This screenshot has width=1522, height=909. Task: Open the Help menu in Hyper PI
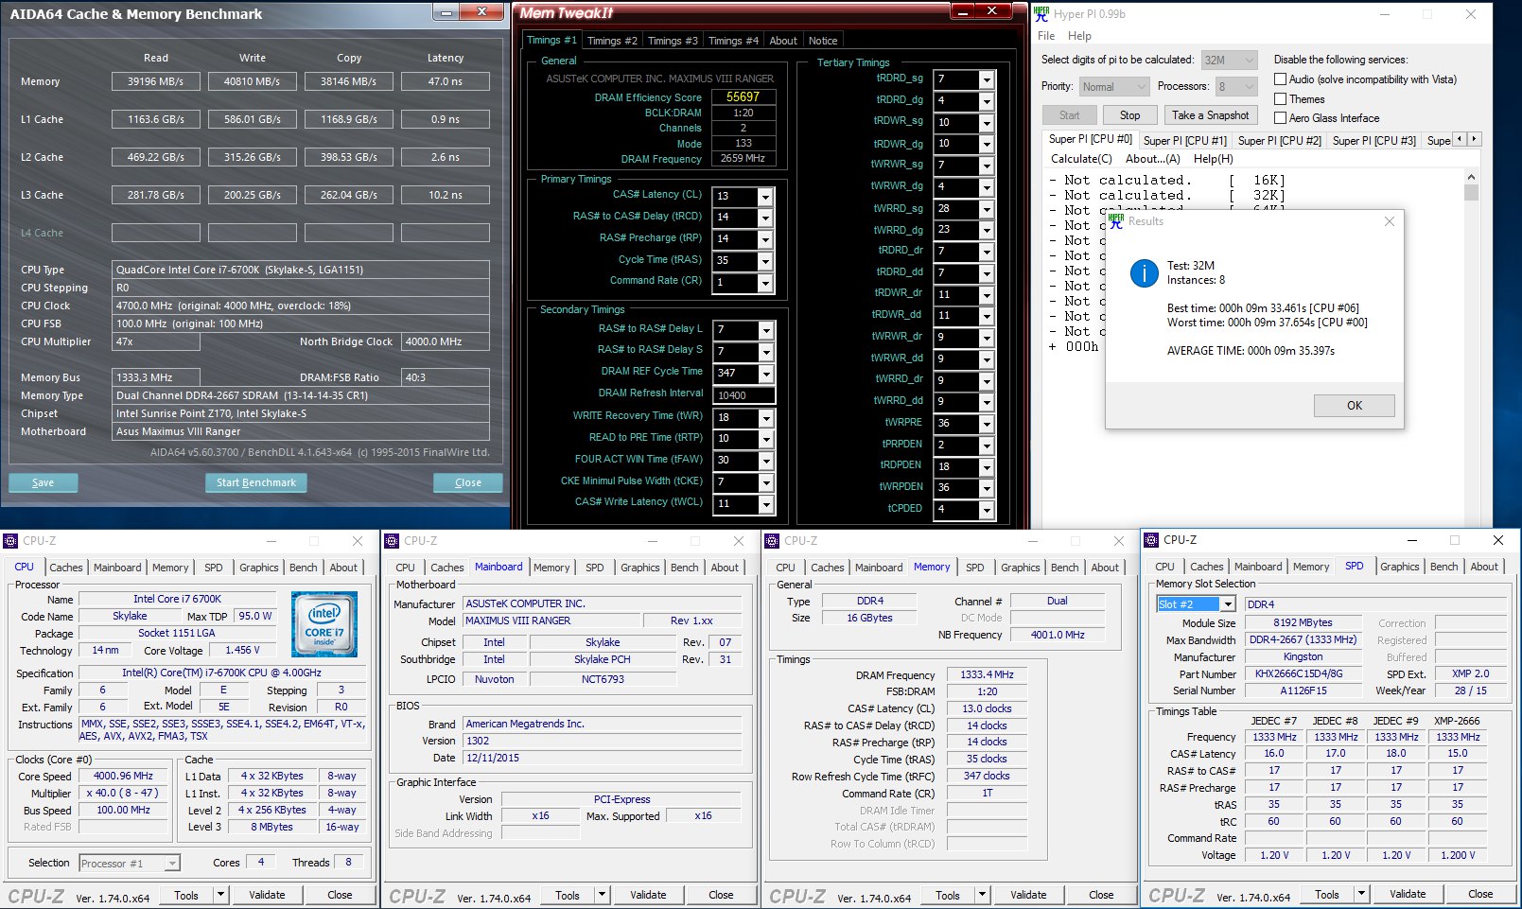[x=1079, y=36]
